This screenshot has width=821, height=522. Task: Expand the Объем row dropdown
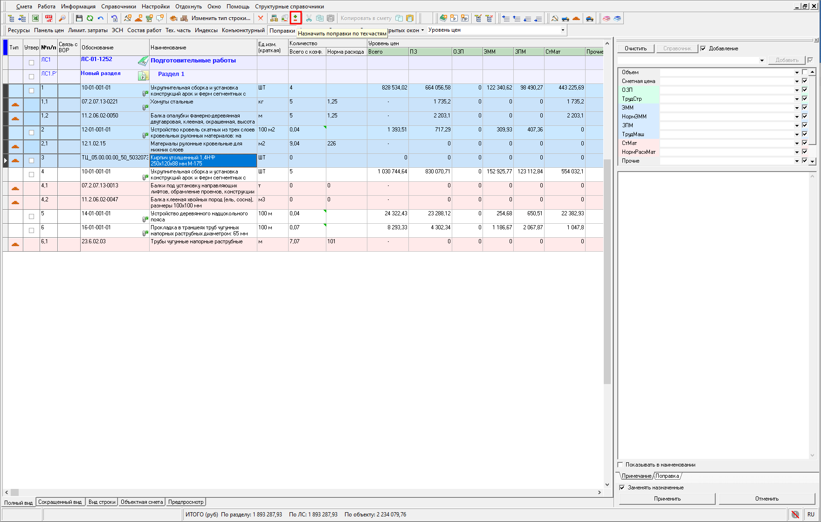click(x=797, y=73)
